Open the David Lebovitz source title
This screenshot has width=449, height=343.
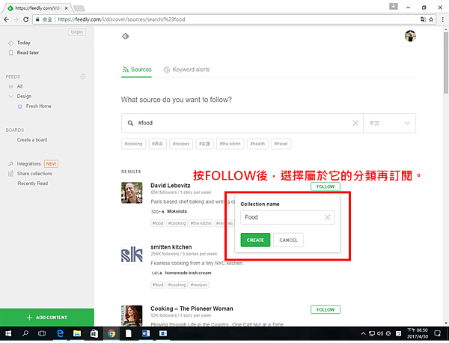click(171, 186)
